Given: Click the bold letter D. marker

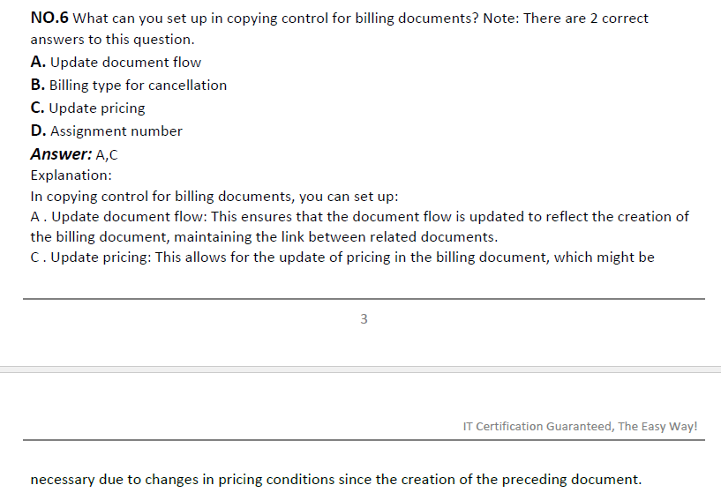Looking at the screenshot, I should pyautogui.click(x=39, y=131).
